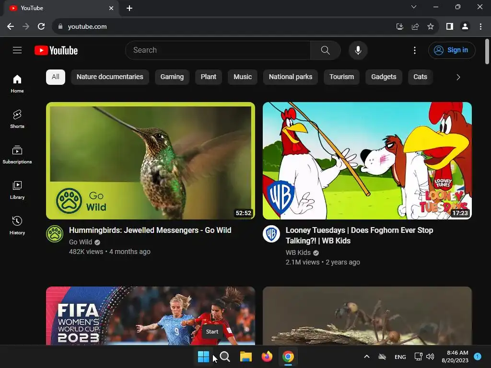Click the page vertical scrollbar

coord(487,52)
